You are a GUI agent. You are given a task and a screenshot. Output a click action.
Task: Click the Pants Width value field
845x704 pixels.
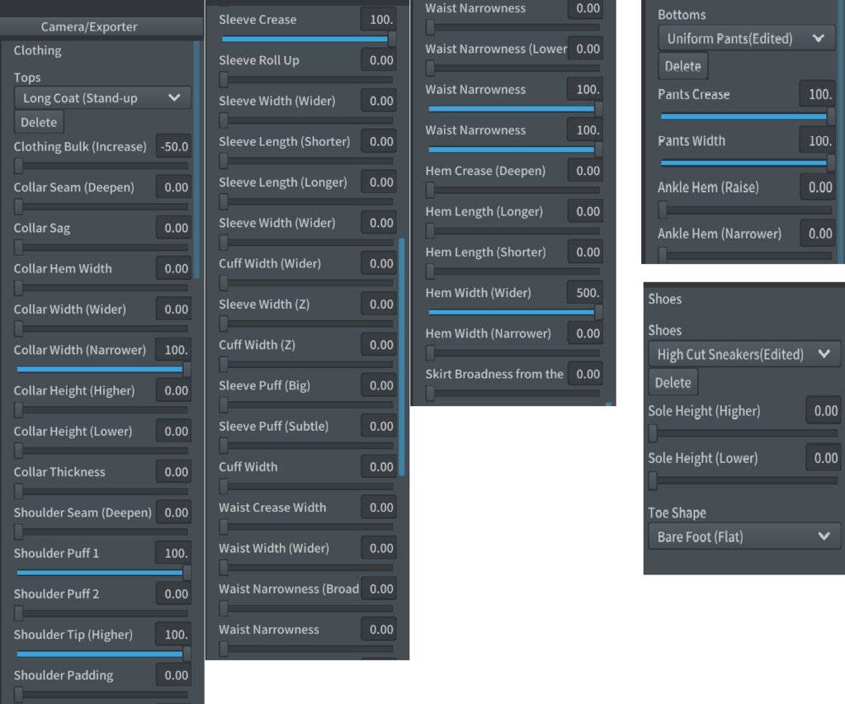817,140
